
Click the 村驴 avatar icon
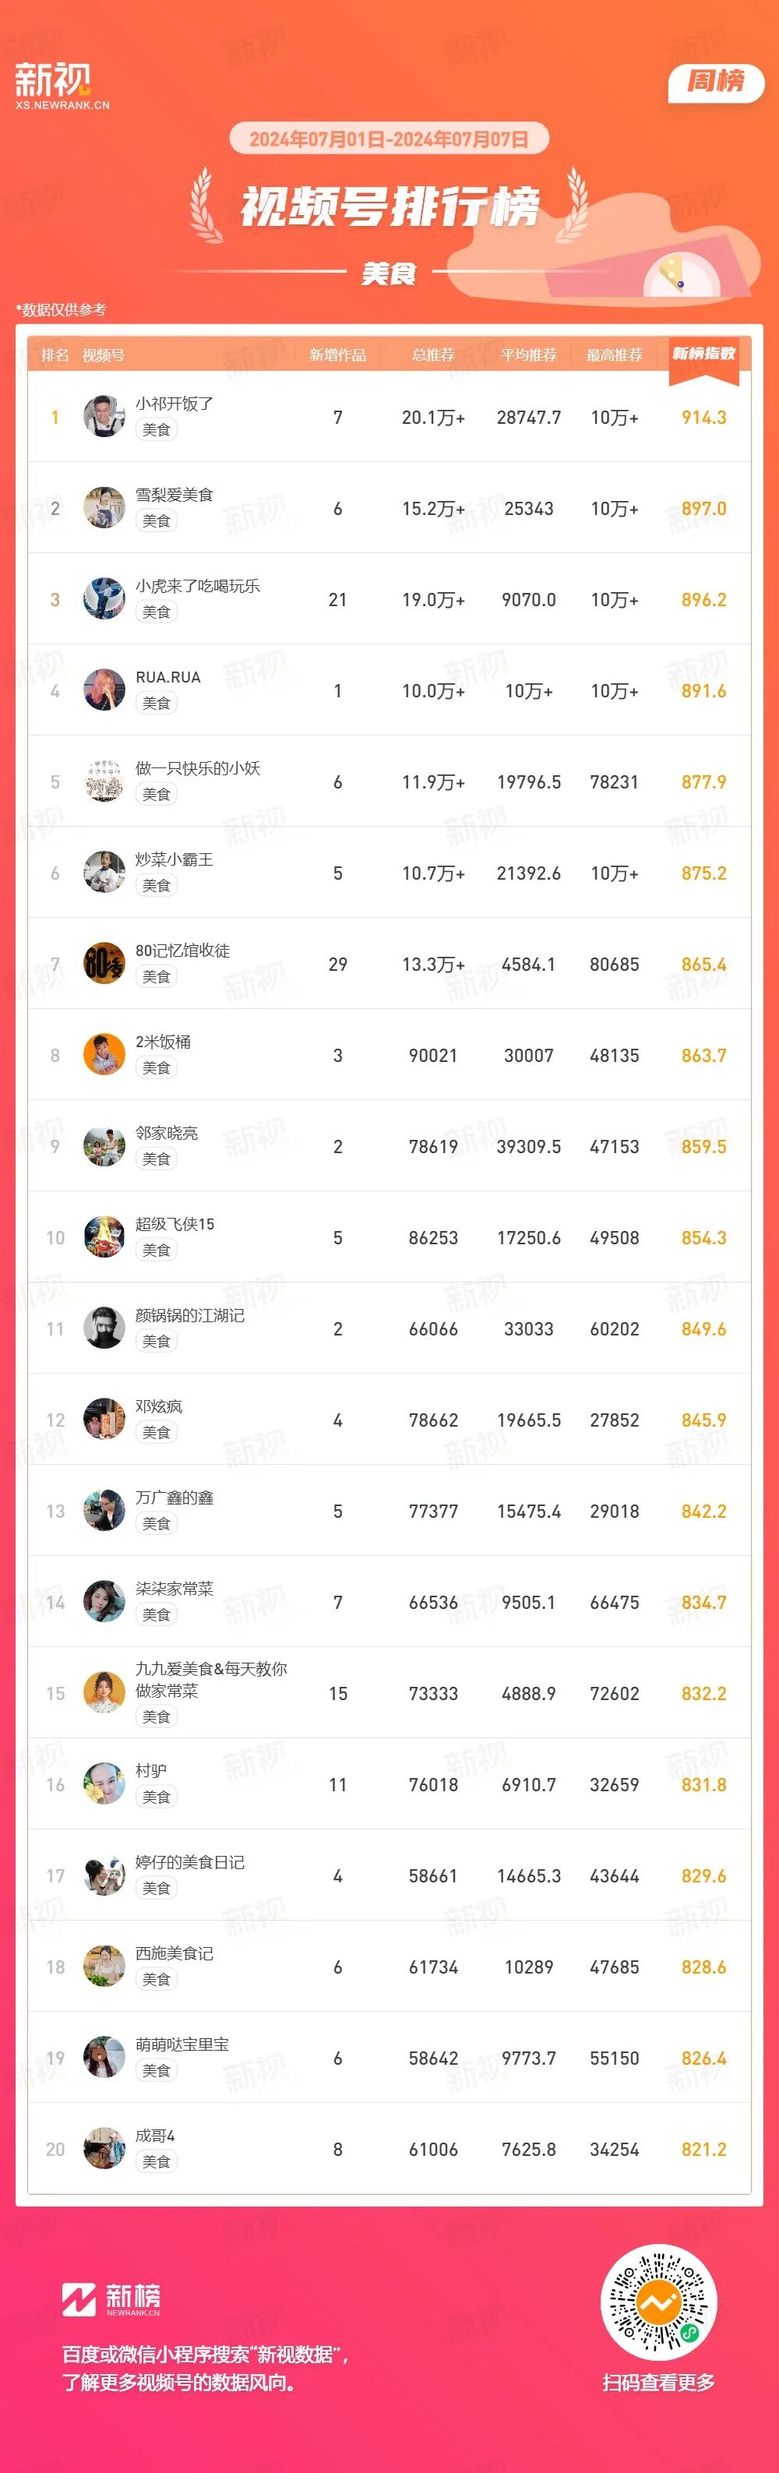[x=104, y=1783]
